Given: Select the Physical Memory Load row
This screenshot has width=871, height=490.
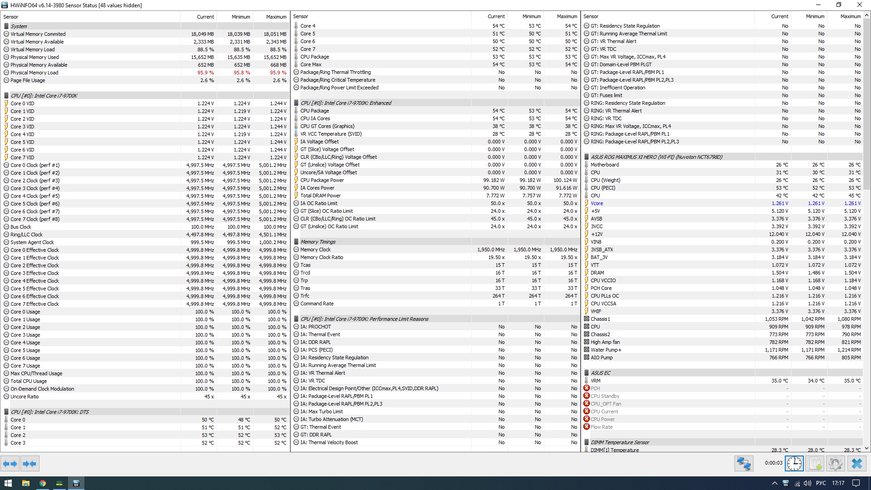Looking at the screenshot, I should point(34,73).
